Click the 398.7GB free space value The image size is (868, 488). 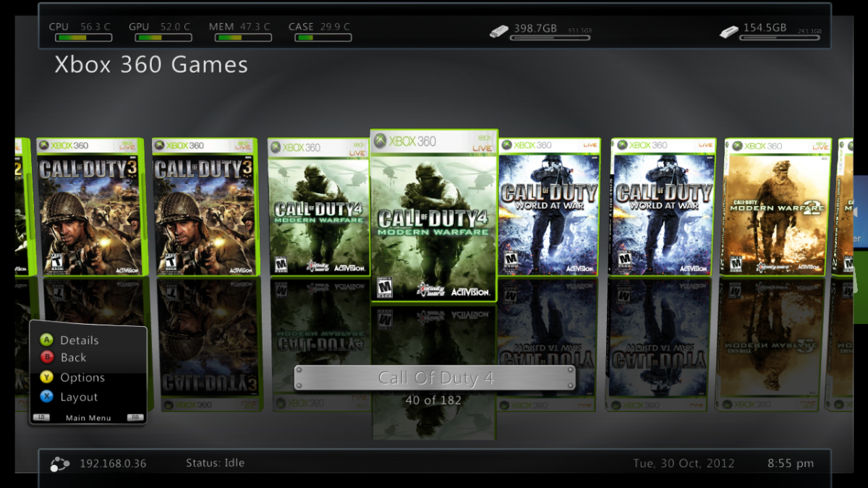[535, 28]
